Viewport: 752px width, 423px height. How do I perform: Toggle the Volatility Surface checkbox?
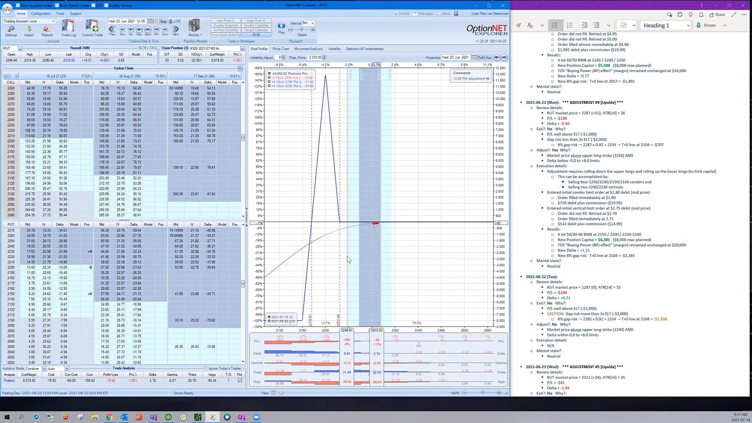(107, 5)
